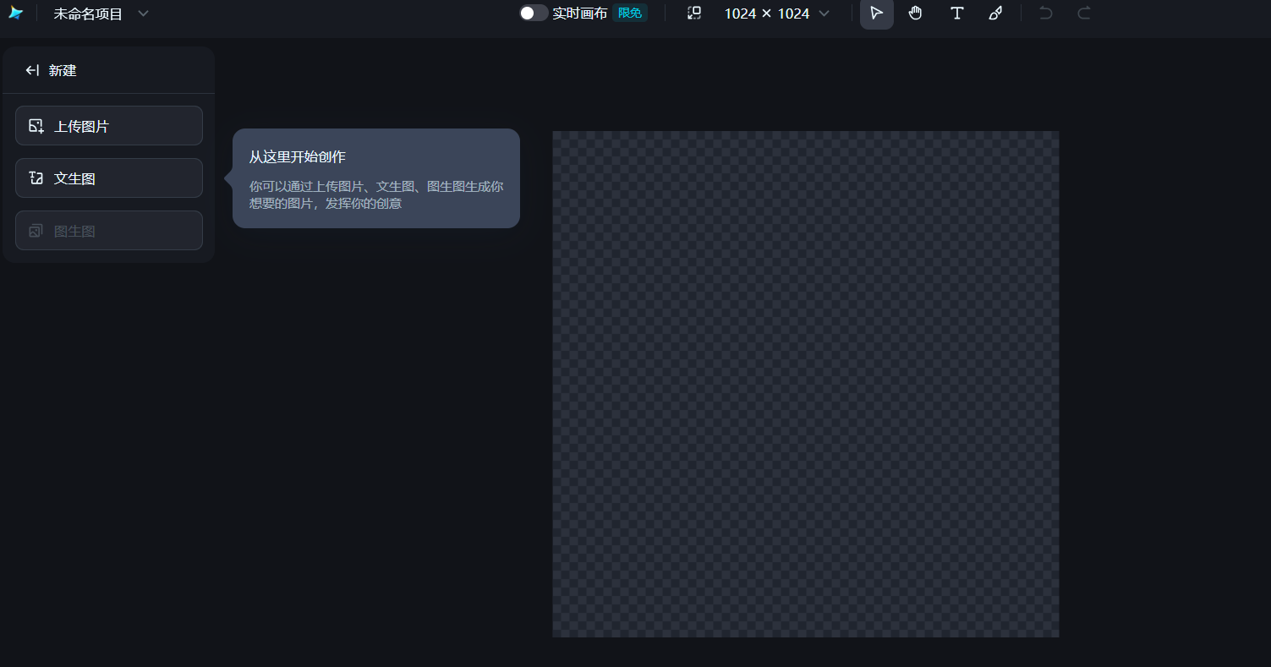
Task: Click the 未命名项目 project name
Action: tap(88, 14)
